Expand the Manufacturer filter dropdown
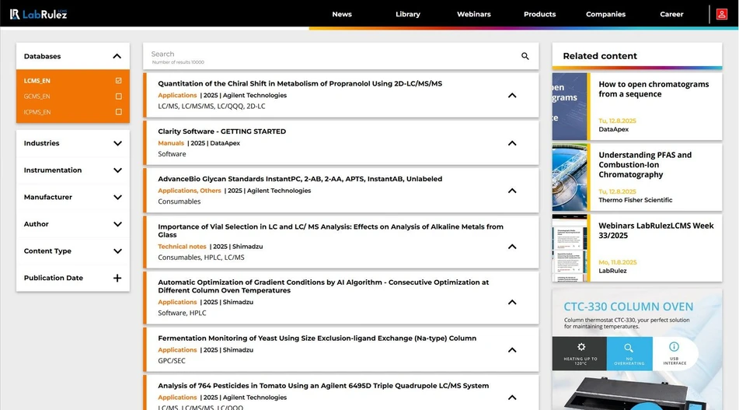This screenshot has width=739, height=410. [117, 198]
